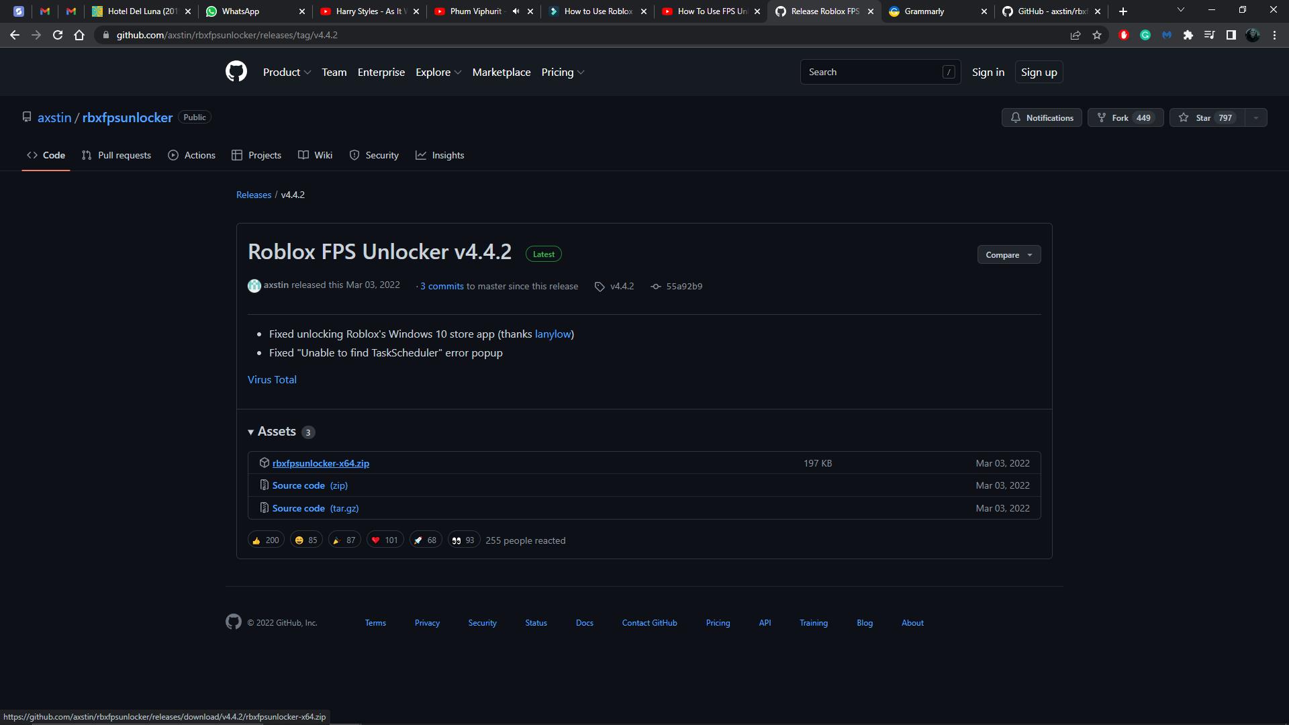The height and width of the screenshot is (725, 1289).
Task: Select Code tab
Action: pos(46,155)
